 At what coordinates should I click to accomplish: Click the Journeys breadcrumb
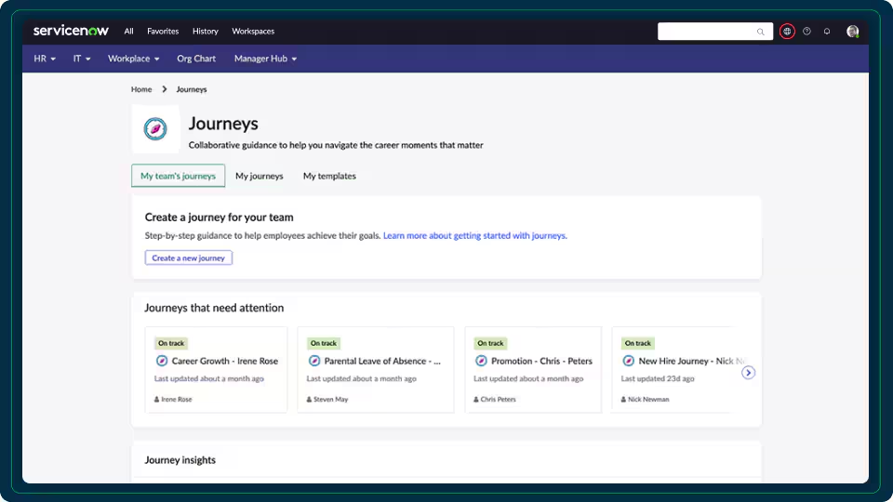tap(192, 89)
